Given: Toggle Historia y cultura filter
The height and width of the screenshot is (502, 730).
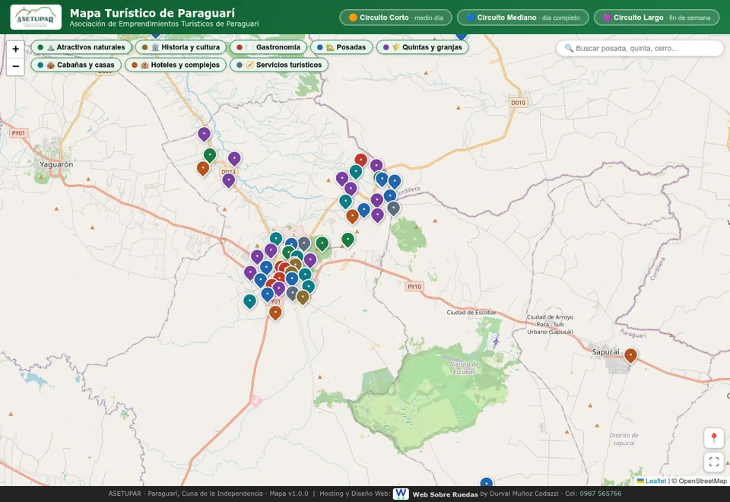Looking at the screenshot, I should click(x=181, y=47).
